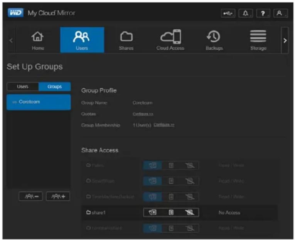Open the user account icon in header
This screenshot has height=240, width=295.
point(280,13)
